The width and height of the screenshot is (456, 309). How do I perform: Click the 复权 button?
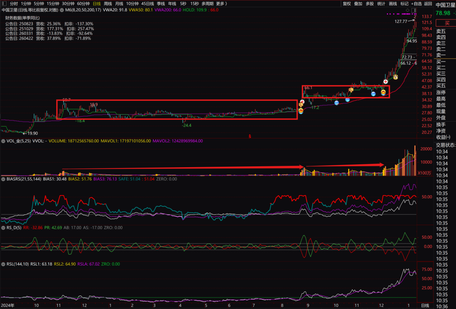(347, 4)
